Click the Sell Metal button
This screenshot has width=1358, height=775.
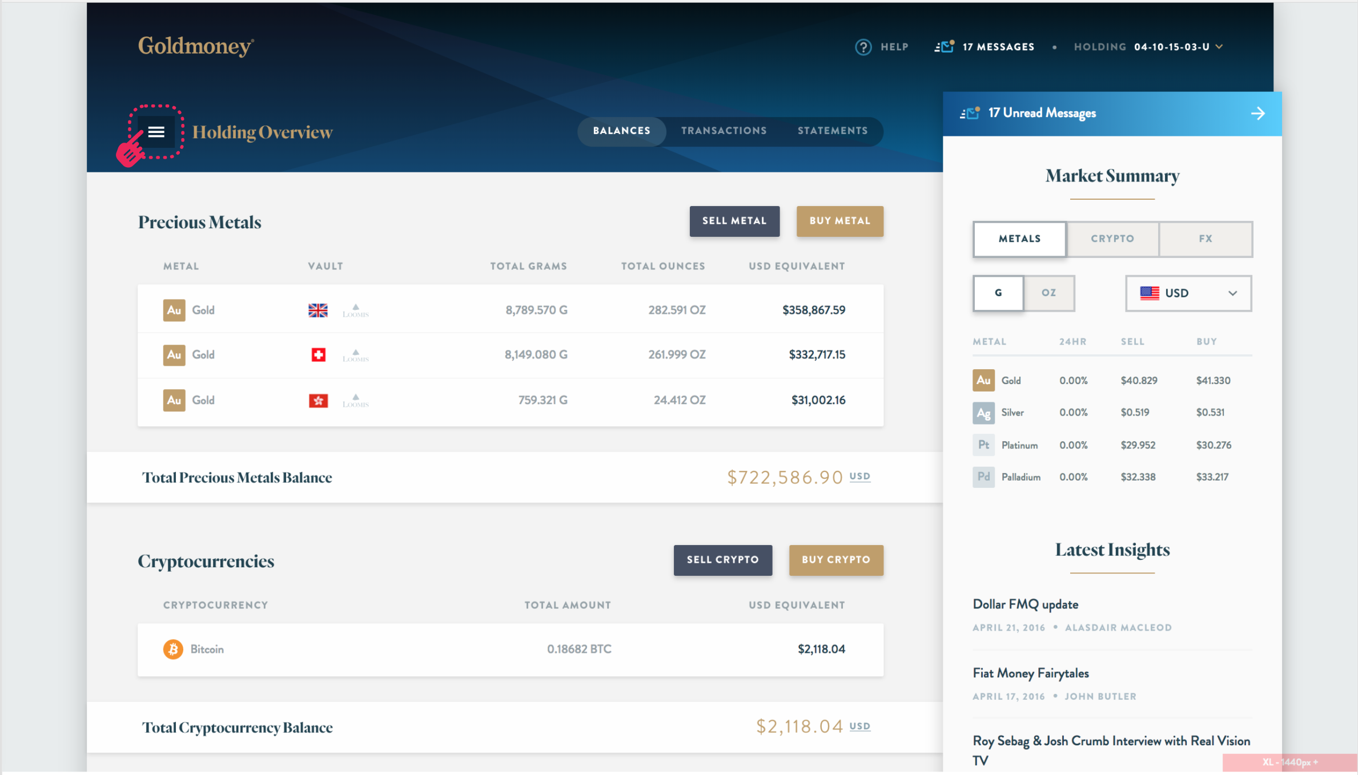point(734,221)
